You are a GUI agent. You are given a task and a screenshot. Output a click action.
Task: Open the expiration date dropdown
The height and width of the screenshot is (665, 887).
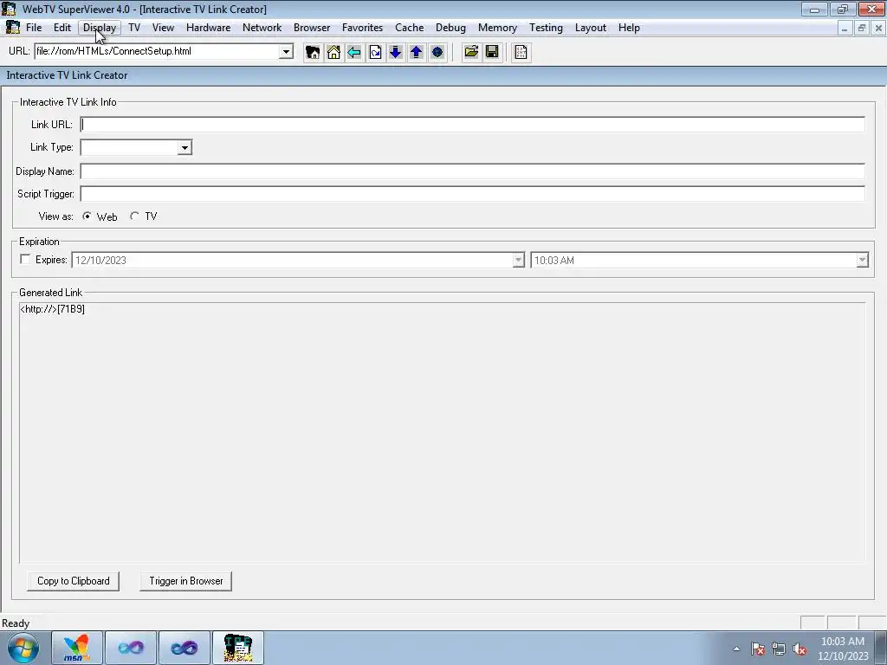518,260
